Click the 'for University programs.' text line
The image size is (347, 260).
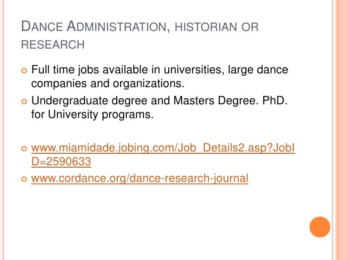pyautogui.click(x=92, y=114)
